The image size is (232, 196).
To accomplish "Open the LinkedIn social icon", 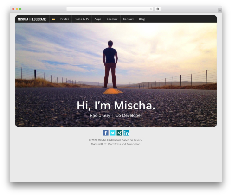I will point(126,133).
